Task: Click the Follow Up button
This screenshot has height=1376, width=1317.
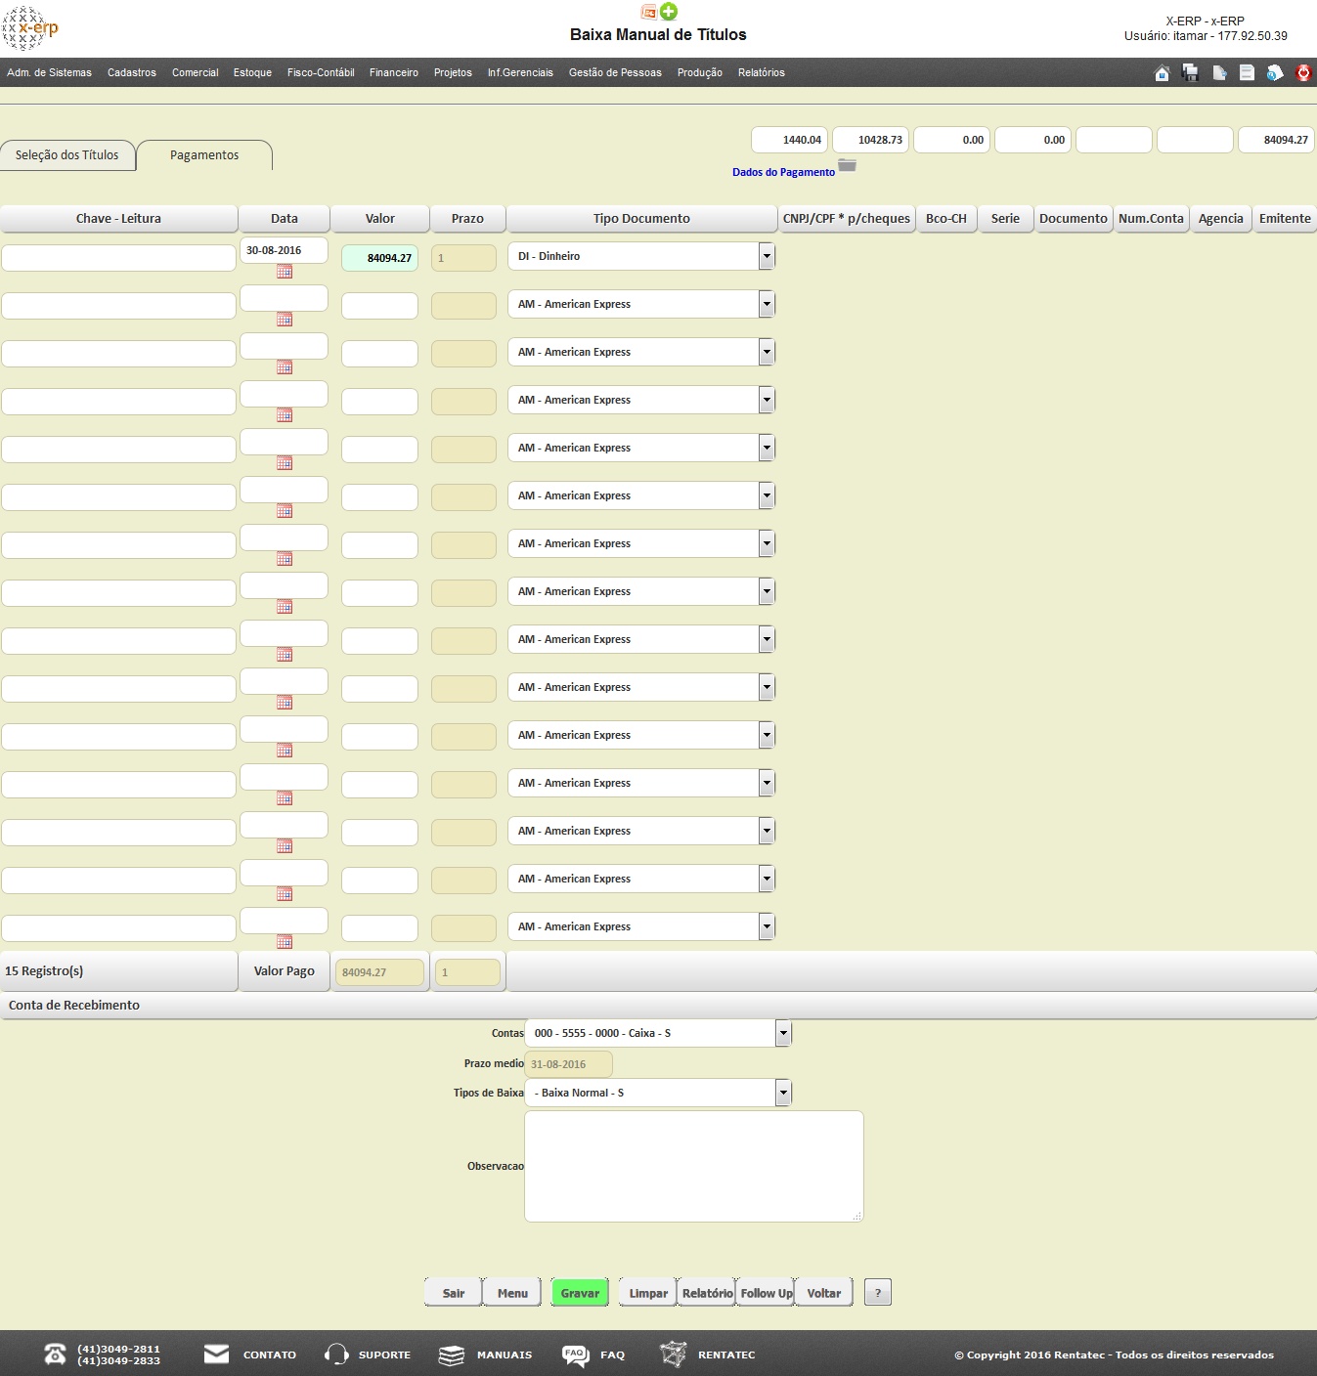Action: coord(767,1292)
